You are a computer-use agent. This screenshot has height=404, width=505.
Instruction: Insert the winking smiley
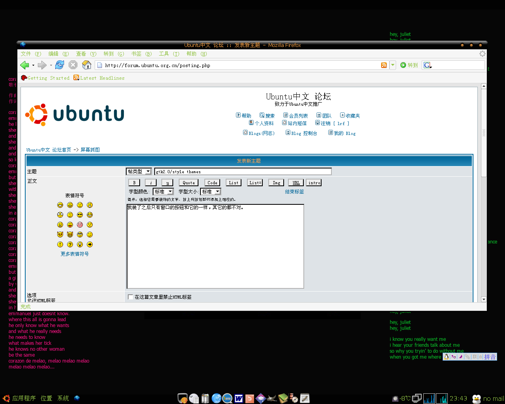90,234
